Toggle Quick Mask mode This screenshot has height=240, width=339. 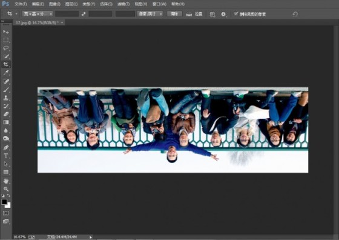[5, 213]
